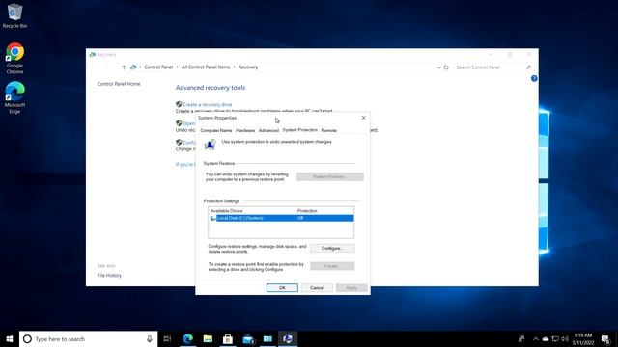The width and height of the screenshot is (618, 347).
Task: Click the search magnifier in Control Panel search
Action: pos(528,67)
